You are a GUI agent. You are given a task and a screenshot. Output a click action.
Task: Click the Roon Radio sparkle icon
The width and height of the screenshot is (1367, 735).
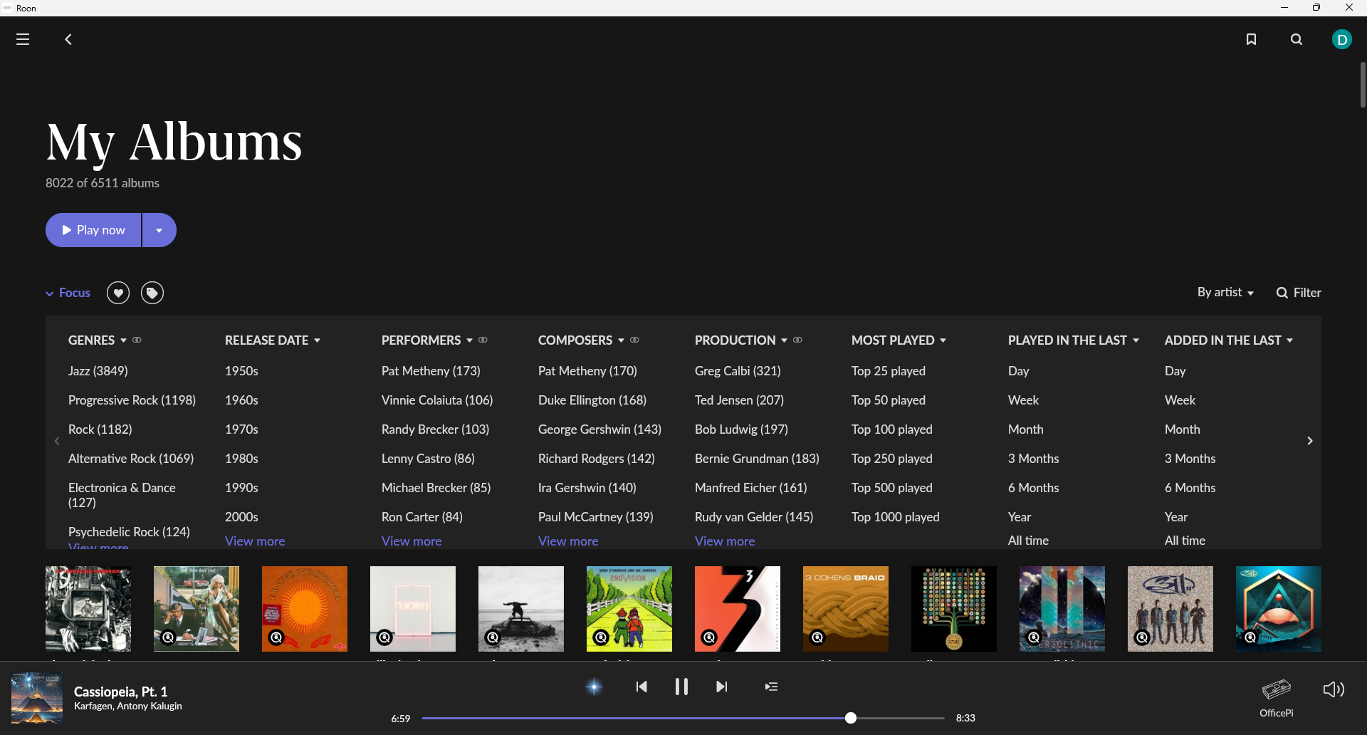pos(594,687)
